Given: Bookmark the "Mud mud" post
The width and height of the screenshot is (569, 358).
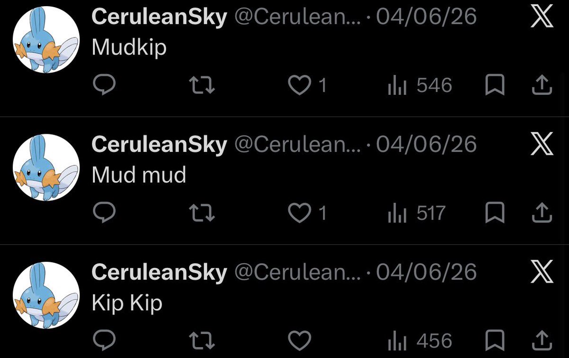Looking at the screenshot, I should tap(495, 213).
